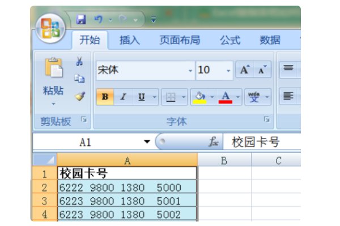Apply yellow fill color
340x226 pixels.
pyautogui.click(x=199, y=97)
